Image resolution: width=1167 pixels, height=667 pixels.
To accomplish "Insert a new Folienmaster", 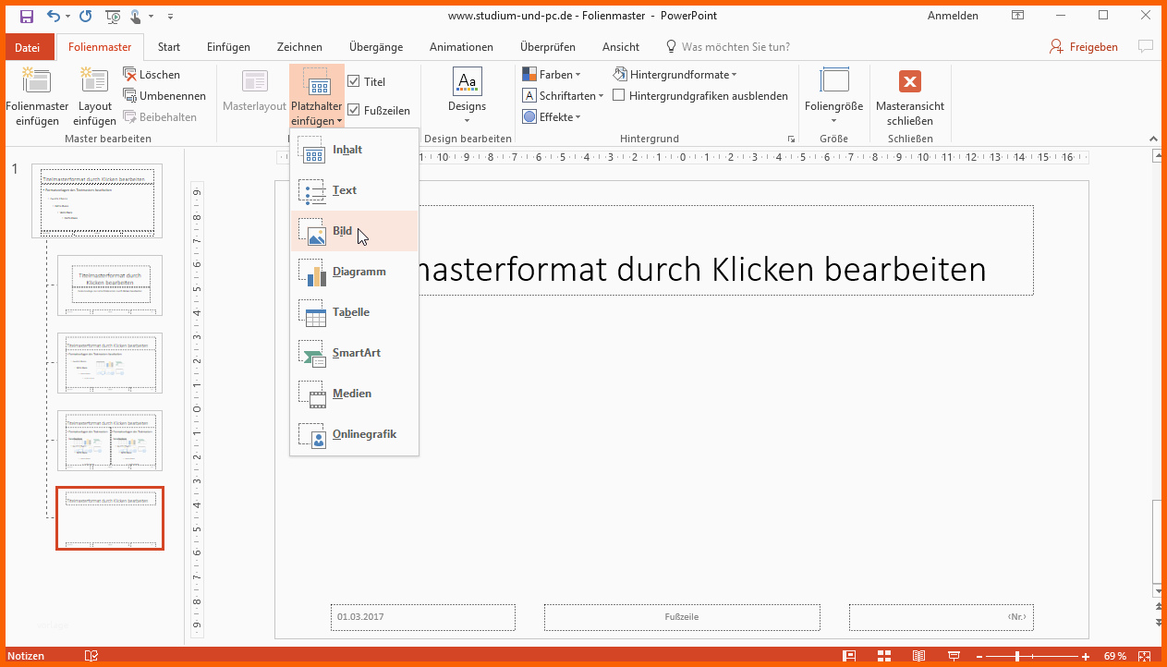I will 37,97.
